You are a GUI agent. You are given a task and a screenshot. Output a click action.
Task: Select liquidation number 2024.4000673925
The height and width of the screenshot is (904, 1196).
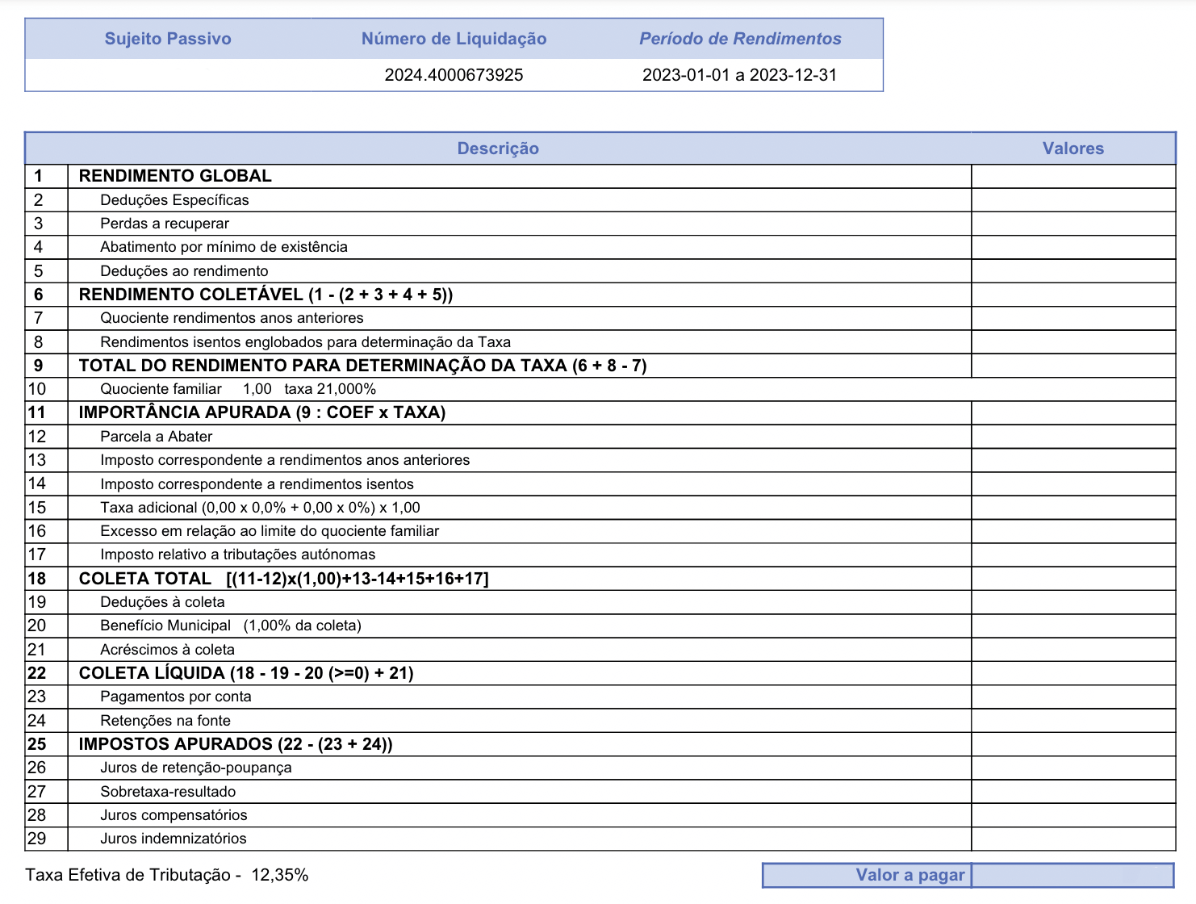(x=454, y=75)
